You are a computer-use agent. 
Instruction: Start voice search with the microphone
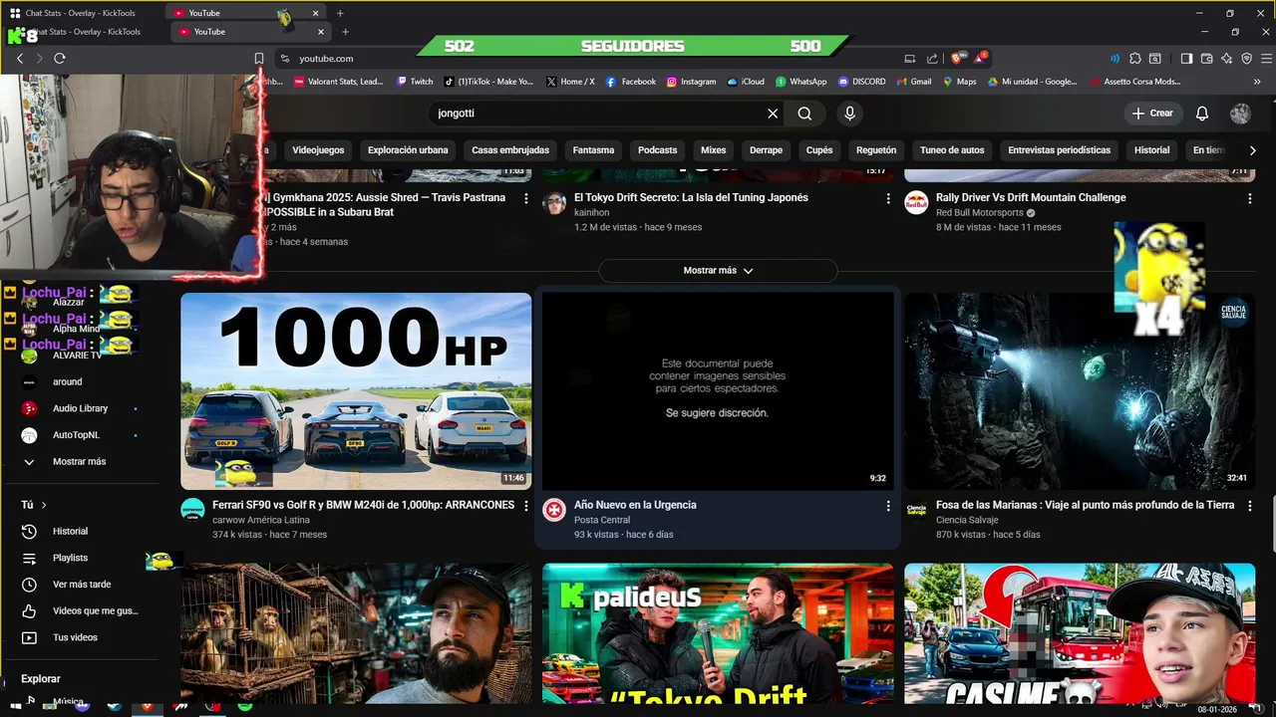tap(849, 114)
